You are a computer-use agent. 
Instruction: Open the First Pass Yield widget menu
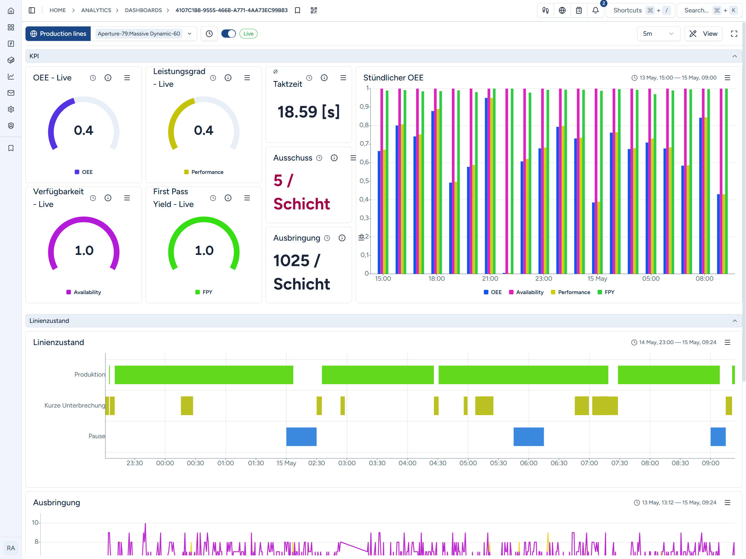click(x=247, y=198)
